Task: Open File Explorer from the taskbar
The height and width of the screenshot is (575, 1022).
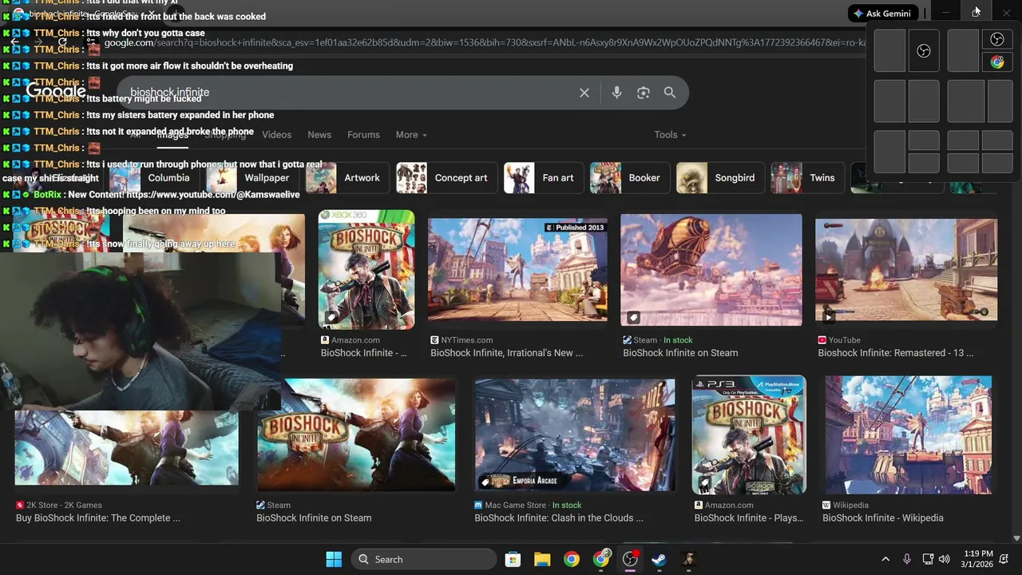Action: point(542,559)
